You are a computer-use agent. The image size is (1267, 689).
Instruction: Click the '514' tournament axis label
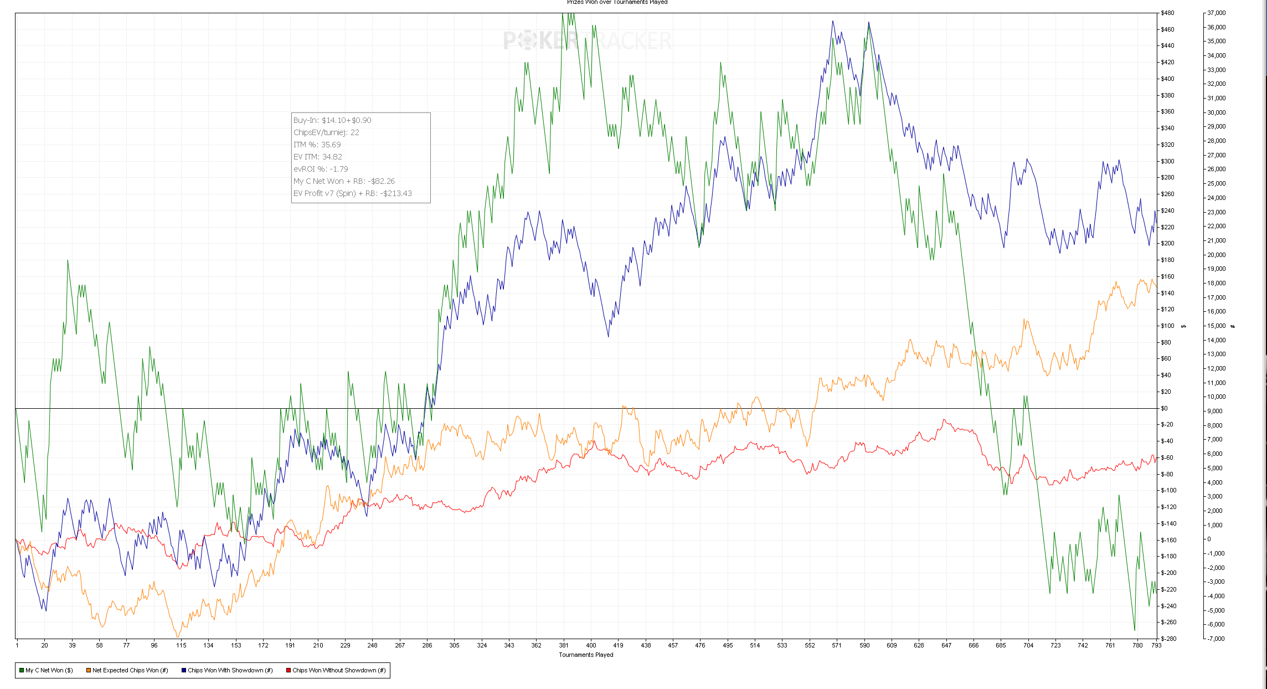(755, 645)
